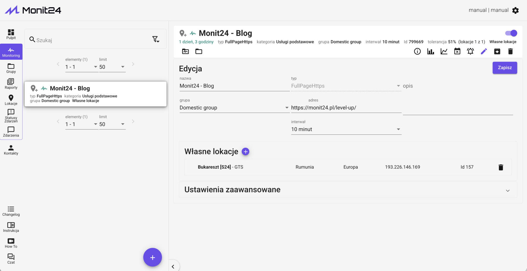Open the top limit 50 dropdown
This screenshot has width=527, height=271.
[112, 67]
